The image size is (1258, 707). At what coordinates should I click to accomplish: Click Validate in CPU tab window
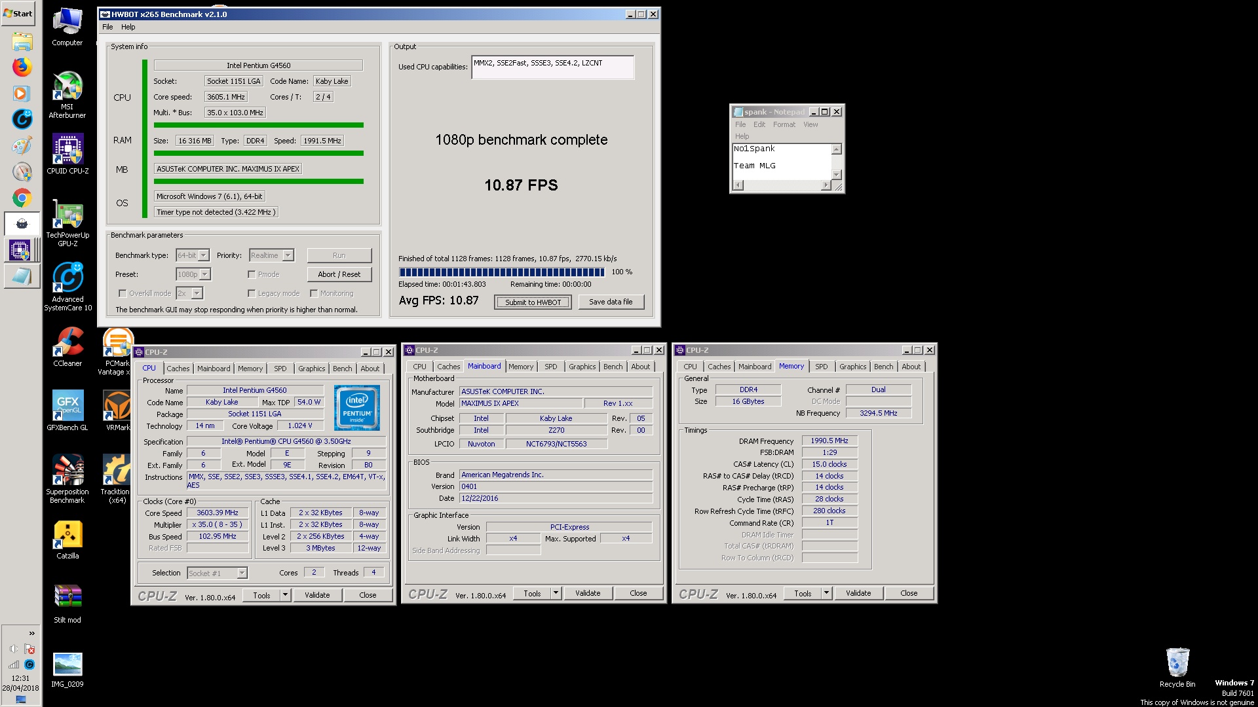pos(317,595)
